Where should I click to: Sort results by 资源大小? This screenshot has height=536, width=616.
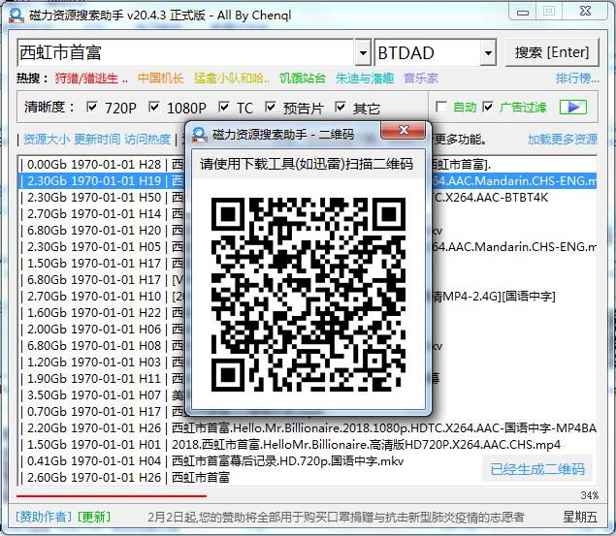point(46,140)
